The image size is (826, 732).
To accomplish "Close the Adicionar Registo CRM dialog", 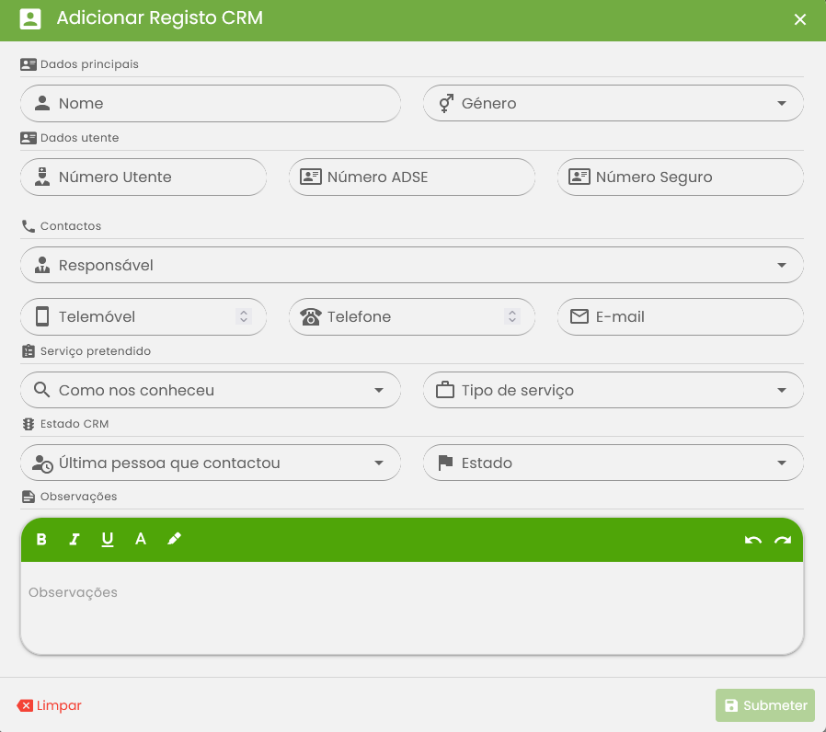I will coord(799,19).
